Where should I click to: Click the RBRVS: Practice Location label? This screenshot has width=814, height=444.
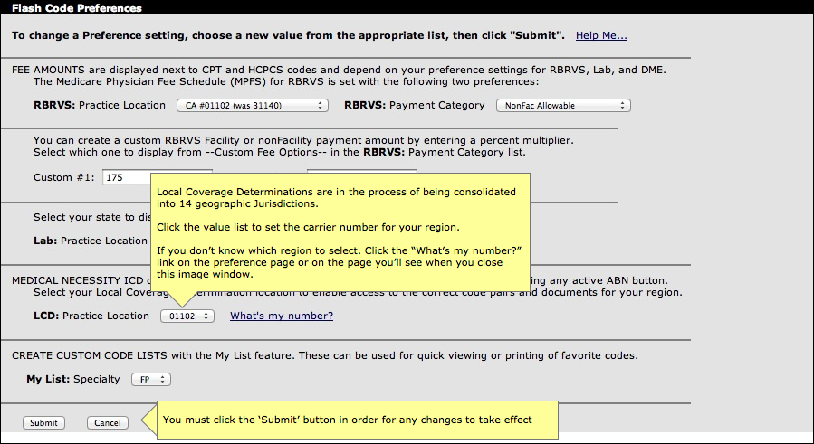click(100, 105)
